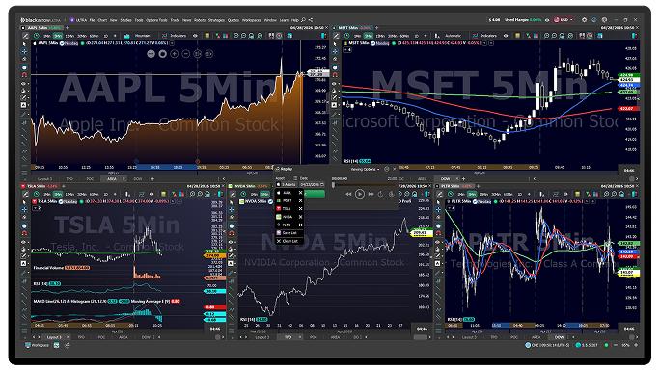The width and height of the screenshot is (660, 371).
Task: Select the 60Min timeframe on MSFT chart
Action: tap(404, 36)
